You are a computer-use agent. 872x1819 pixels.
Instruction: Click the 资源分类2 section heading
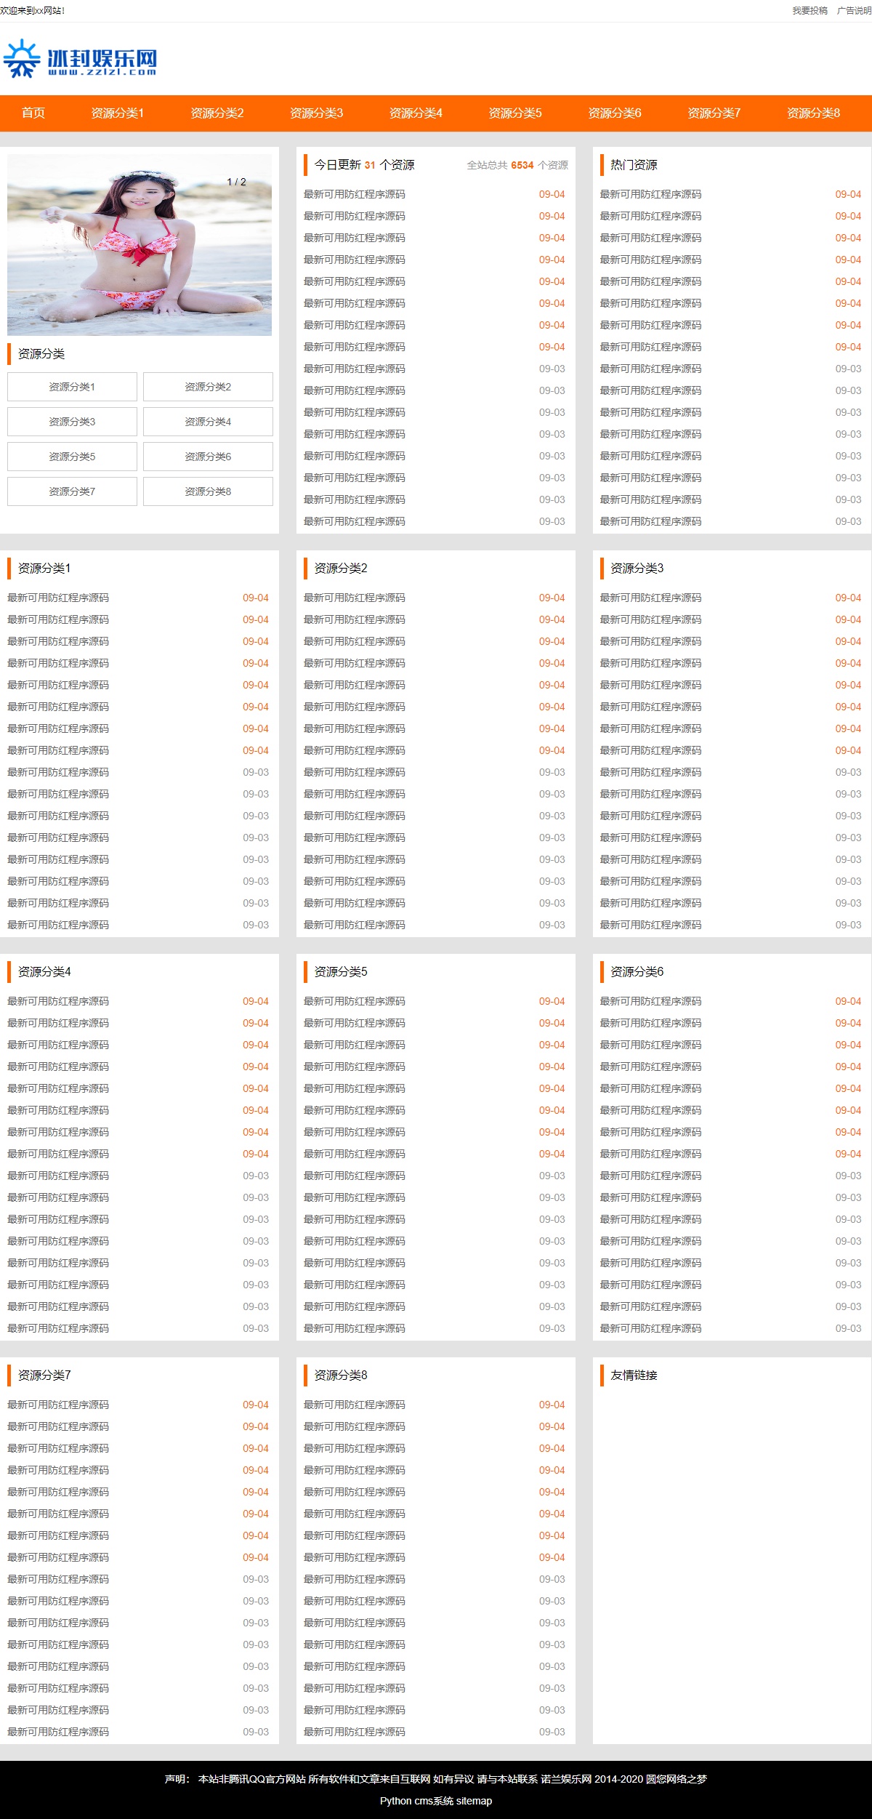pyautogui.click(x=341, y=569)
